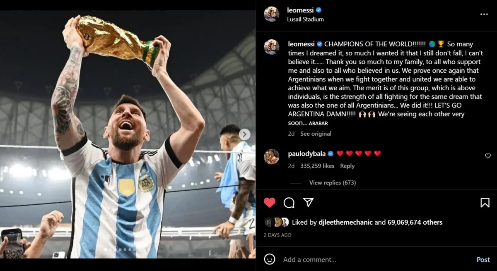Share the post via paper plane icon
This screenshot has height=271, width=497.
point(308,202)
